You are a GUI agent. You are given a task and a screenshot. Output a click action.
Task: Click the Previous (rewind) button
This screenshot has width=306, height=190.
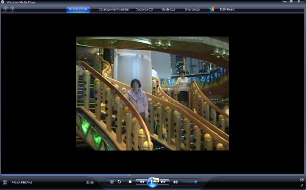click(141, 182)
